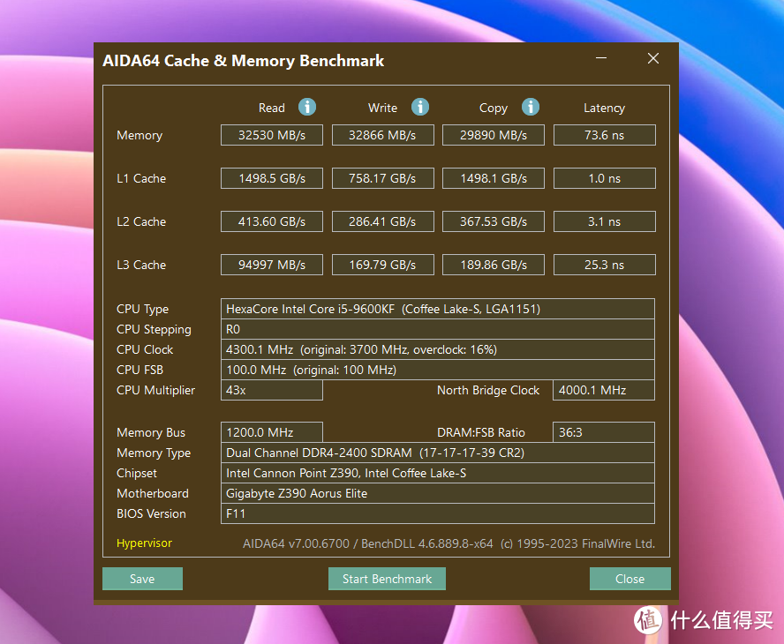Click the Memory Bus label
784x644 pixels.
click(x=151, y=432)
